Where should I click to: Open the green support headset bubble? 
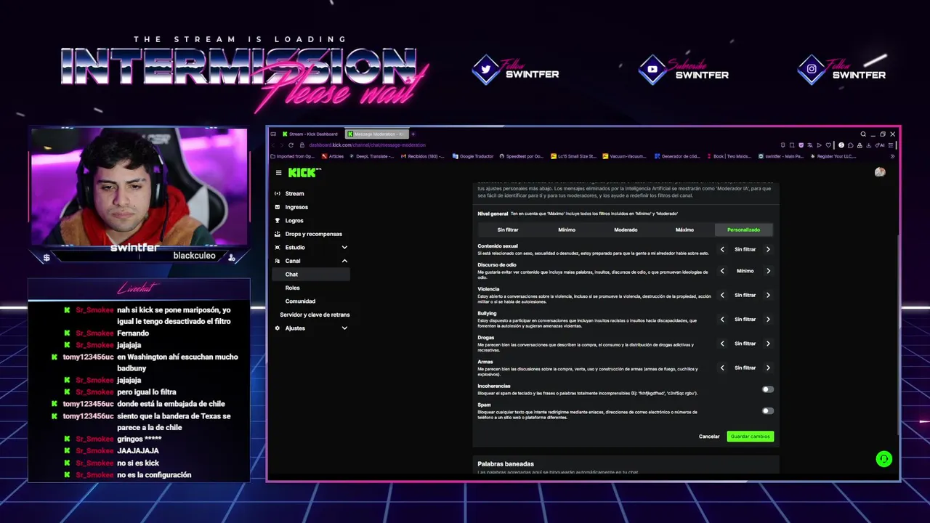tap(883, 459)
